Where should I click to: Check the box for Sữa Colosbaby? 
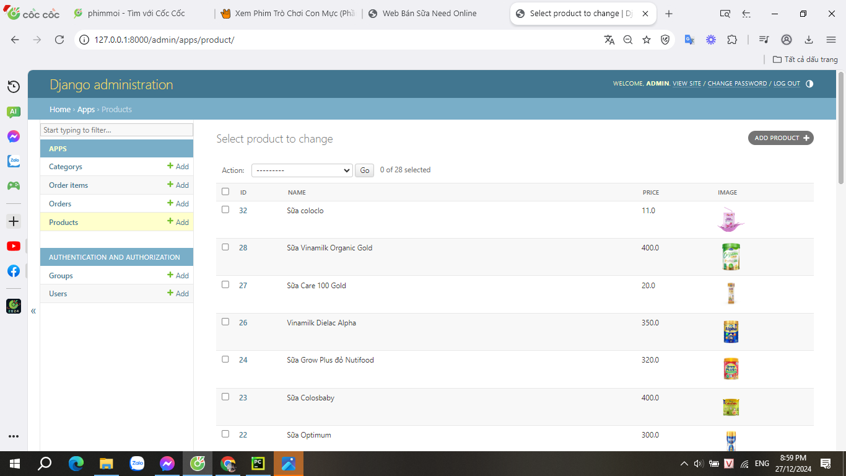coord(225,397)
